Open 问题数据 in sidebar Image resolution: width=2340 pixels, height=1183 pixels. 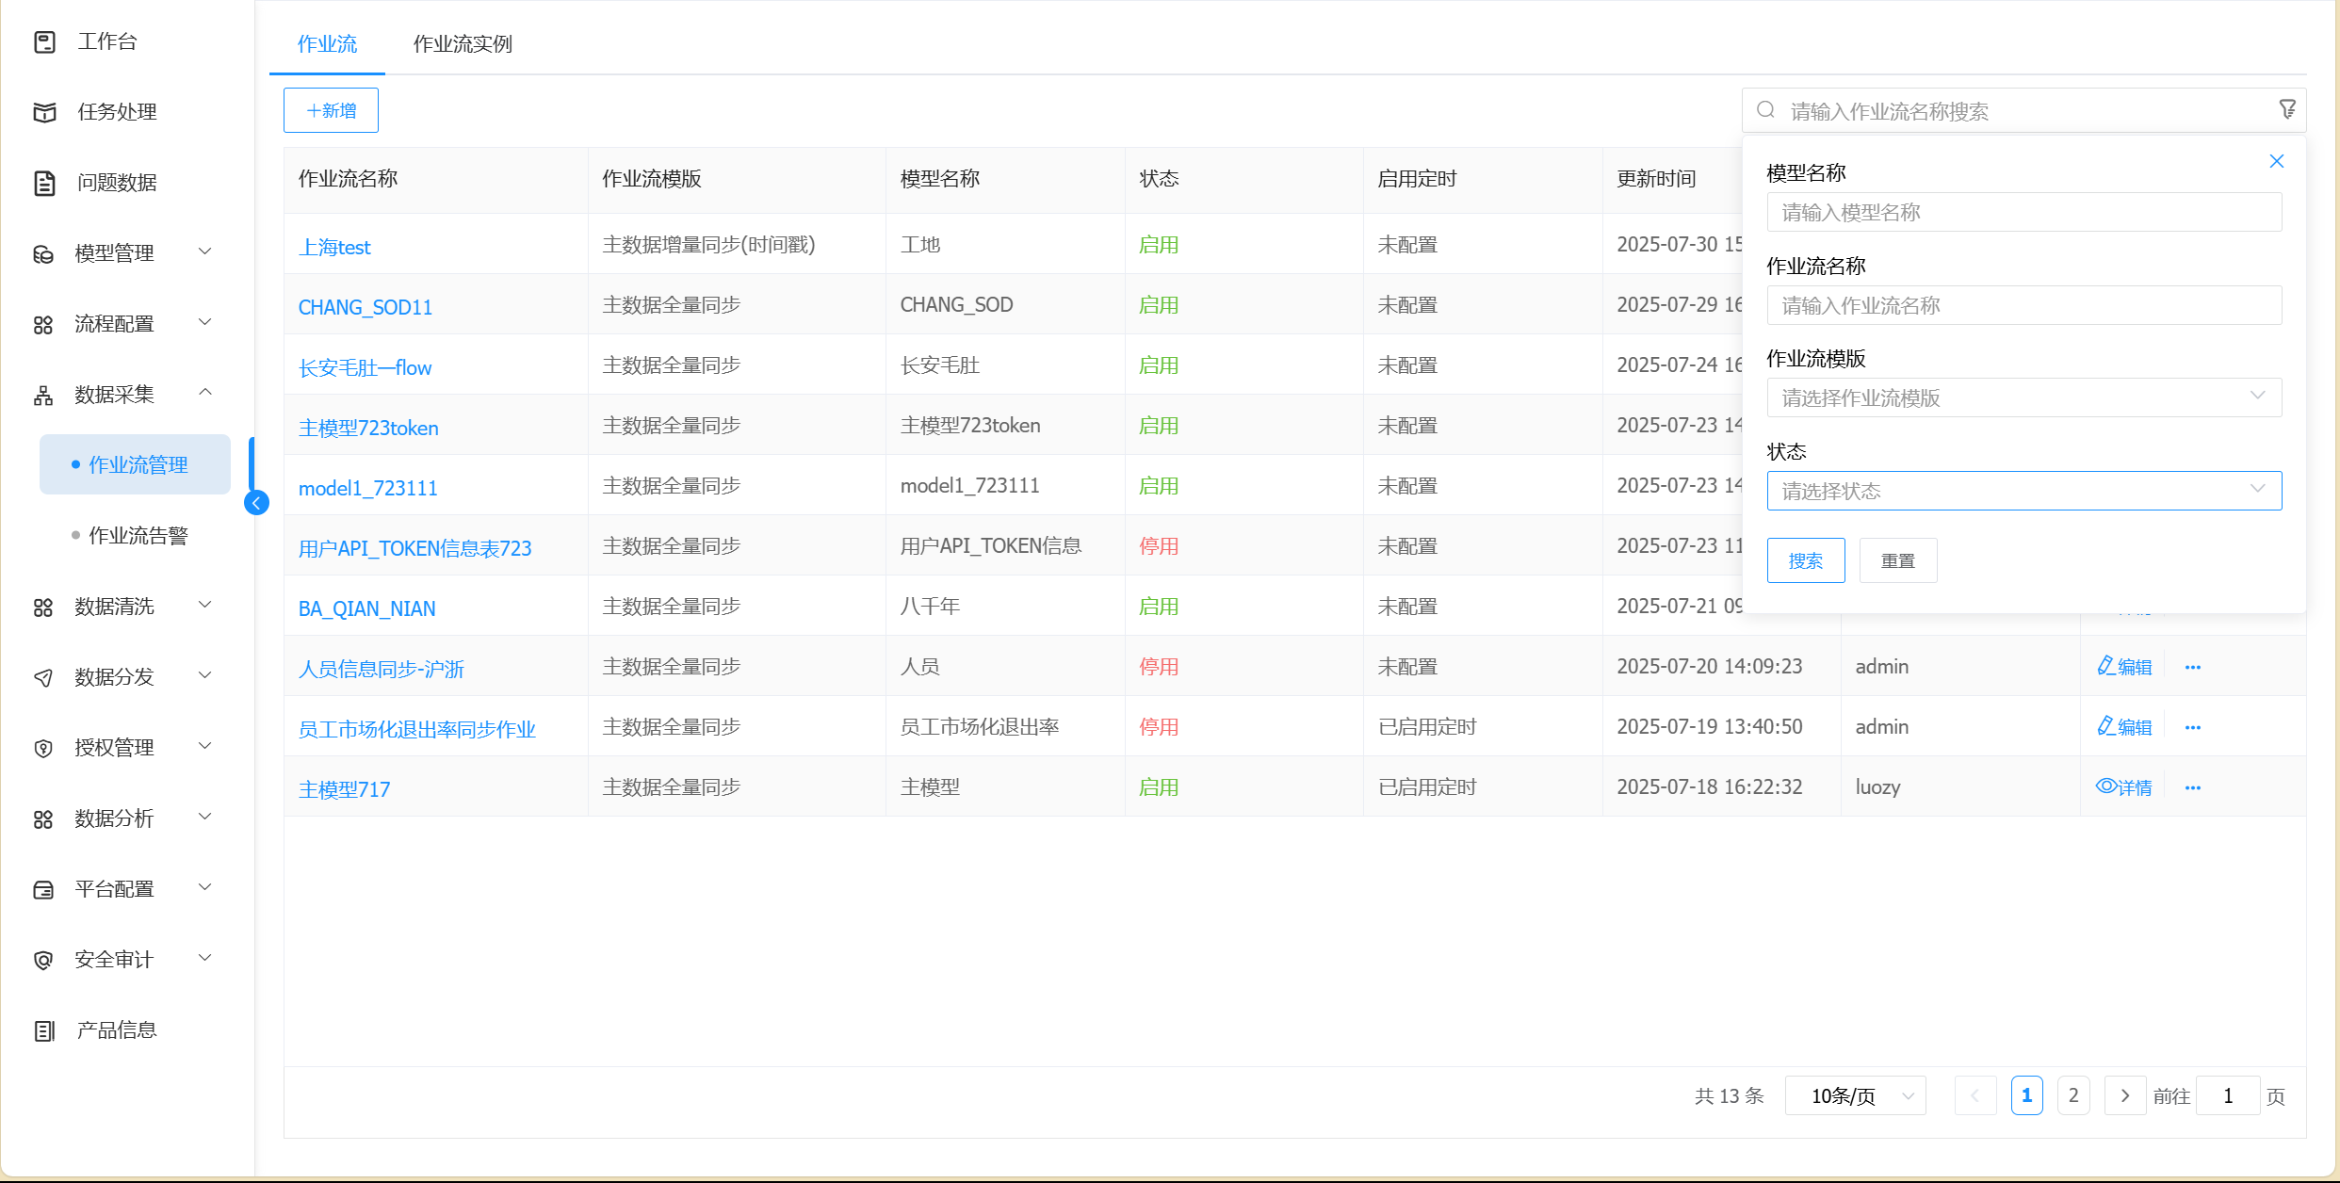[117, 183]
